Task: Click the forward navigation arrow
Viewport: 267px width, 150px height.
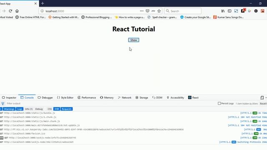Action: point(4,11)
